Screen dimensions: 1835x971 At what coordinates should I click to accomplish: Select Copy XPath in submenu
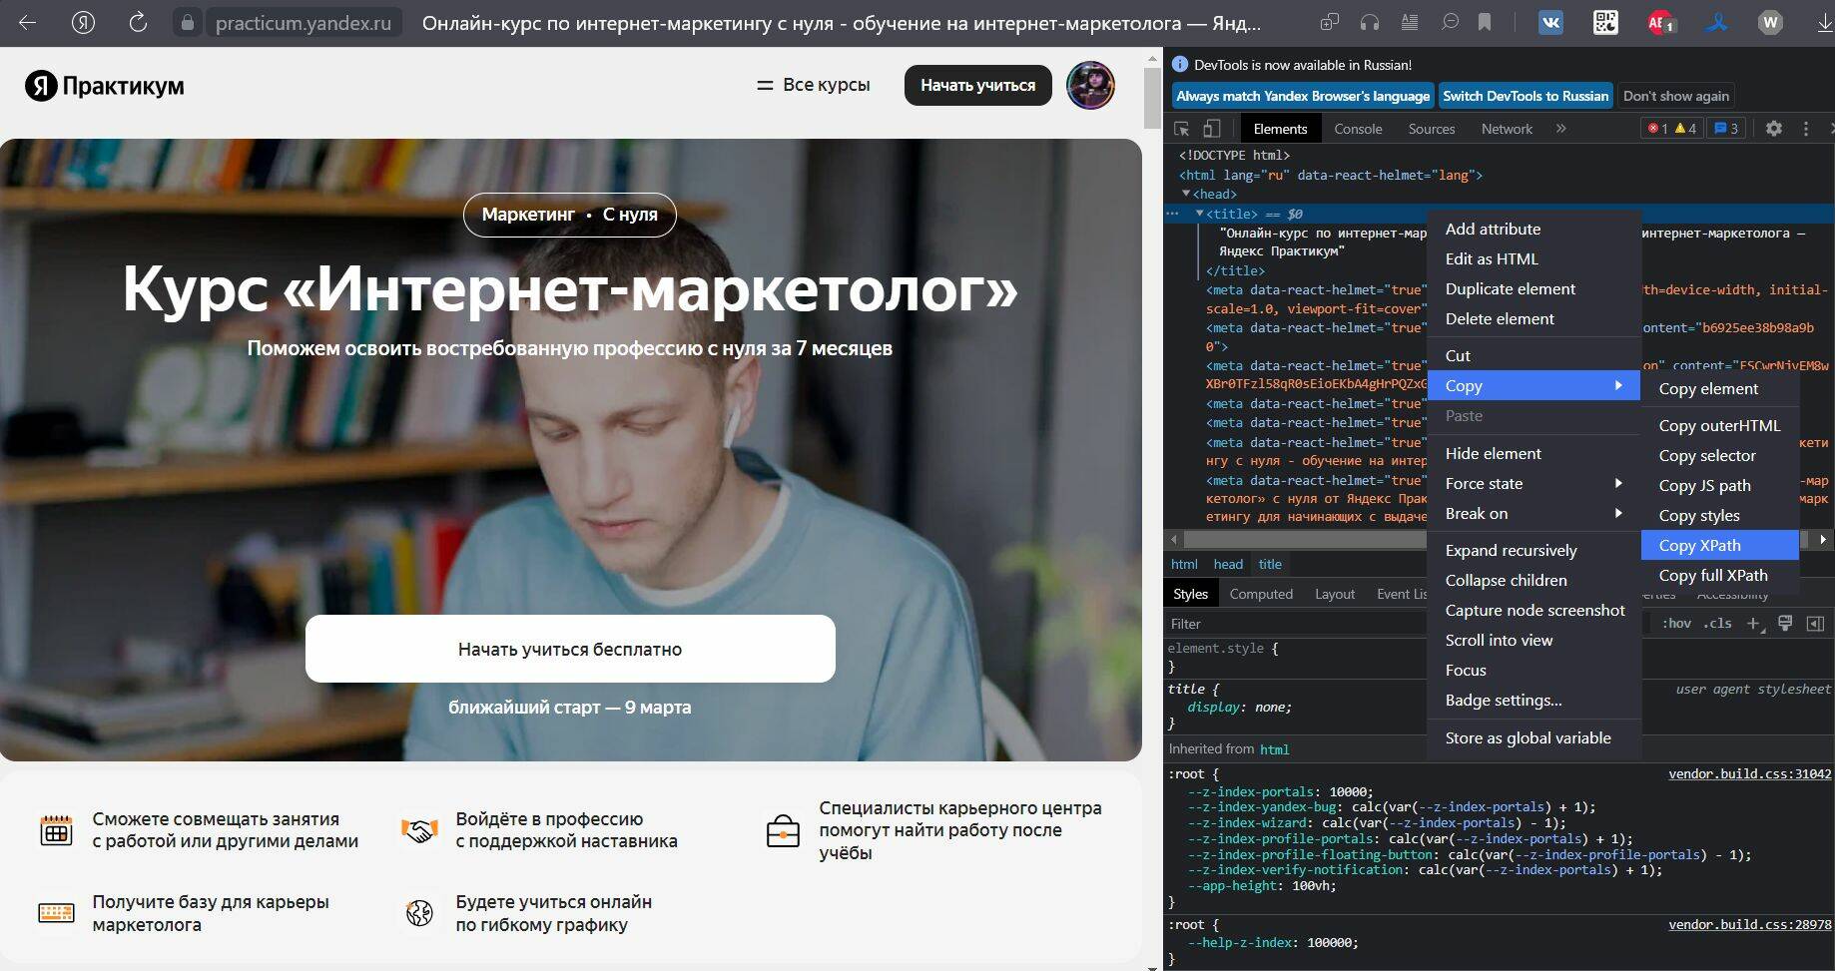tap(1720, 545)
